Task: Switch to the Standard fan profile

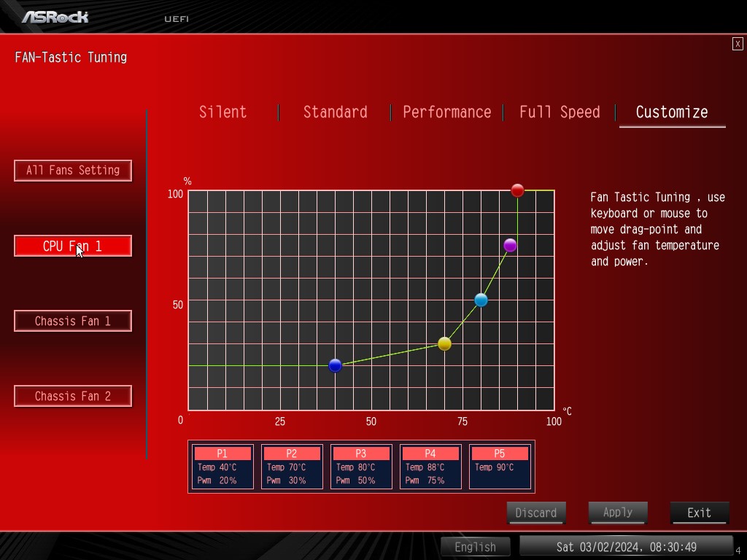Action: click(x=335, y=112)
